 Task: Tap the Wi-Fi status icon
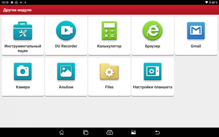coord(207,2)
